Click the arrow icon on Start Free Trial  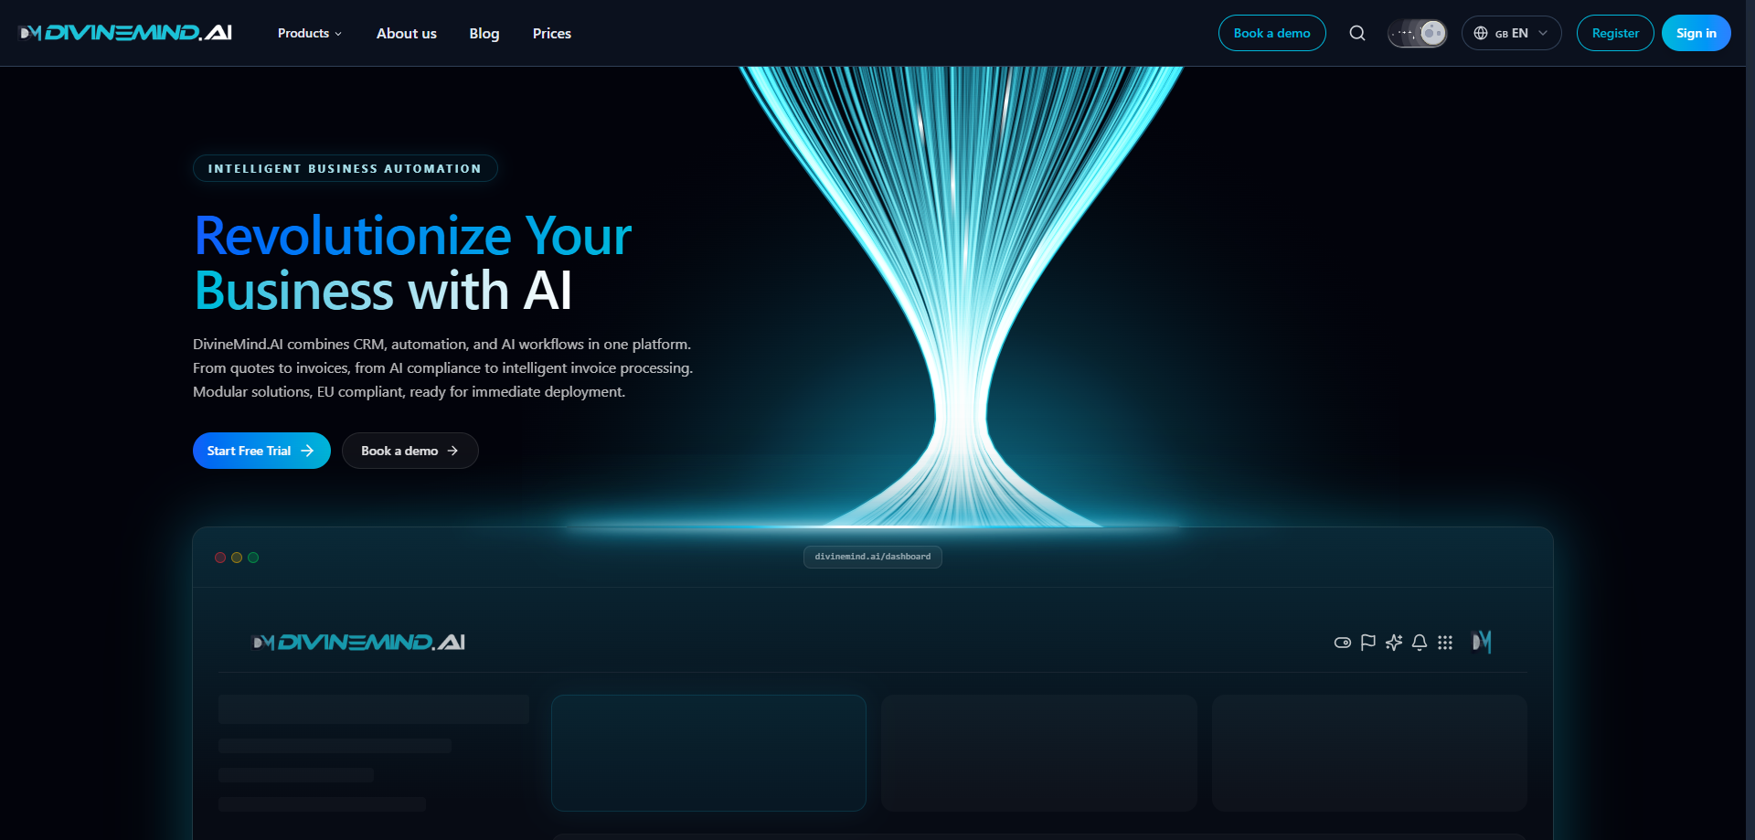click(307, 451)
